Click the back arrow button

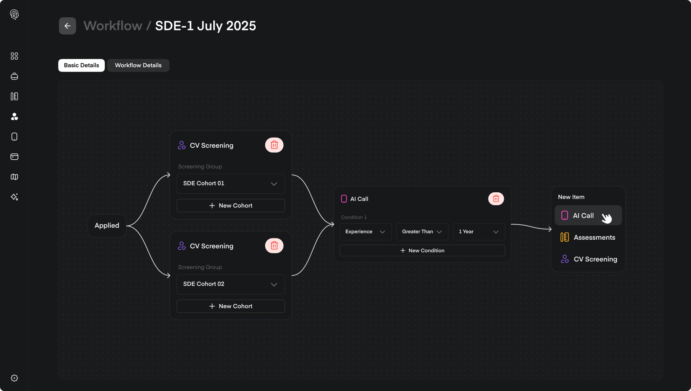pos(67,26)
